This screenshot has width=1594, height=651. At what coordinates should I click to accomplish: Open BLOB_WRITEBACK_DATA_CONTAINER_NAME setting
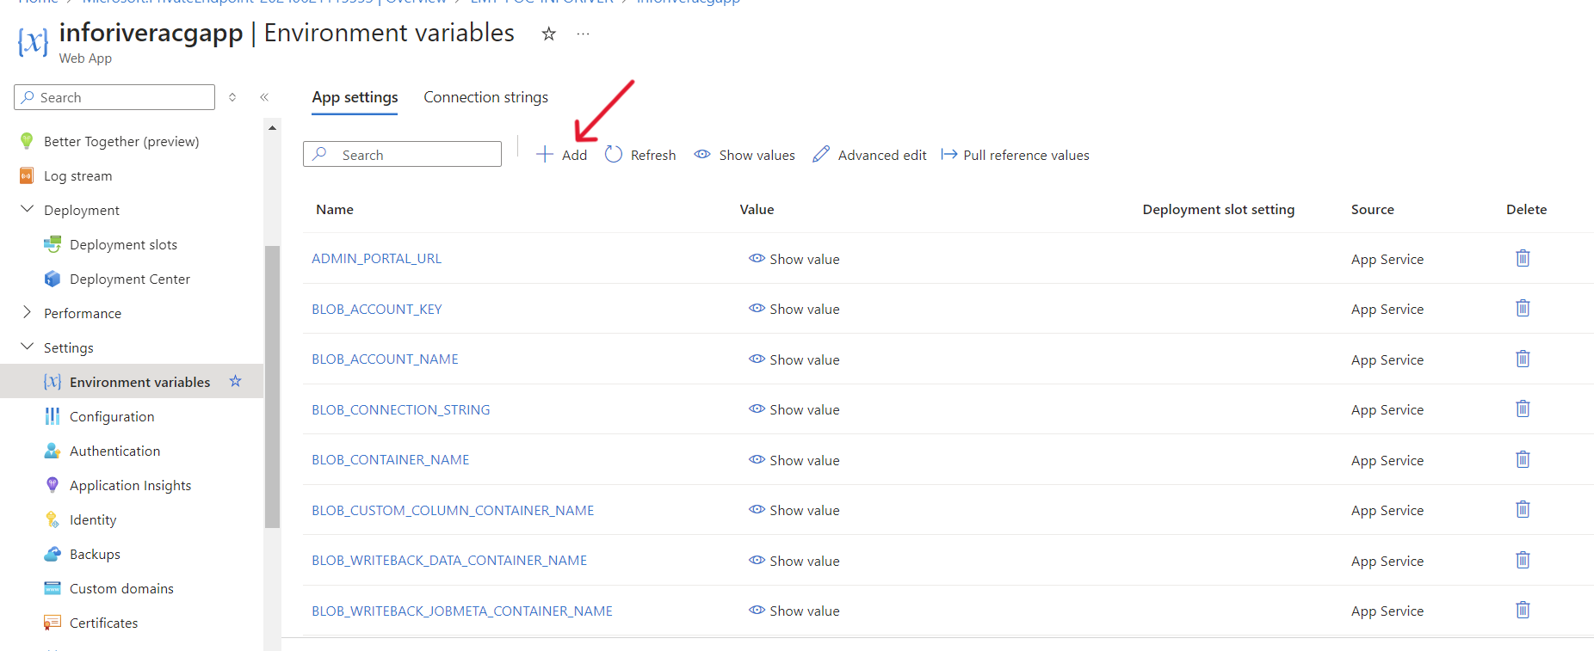pos(448,561)
